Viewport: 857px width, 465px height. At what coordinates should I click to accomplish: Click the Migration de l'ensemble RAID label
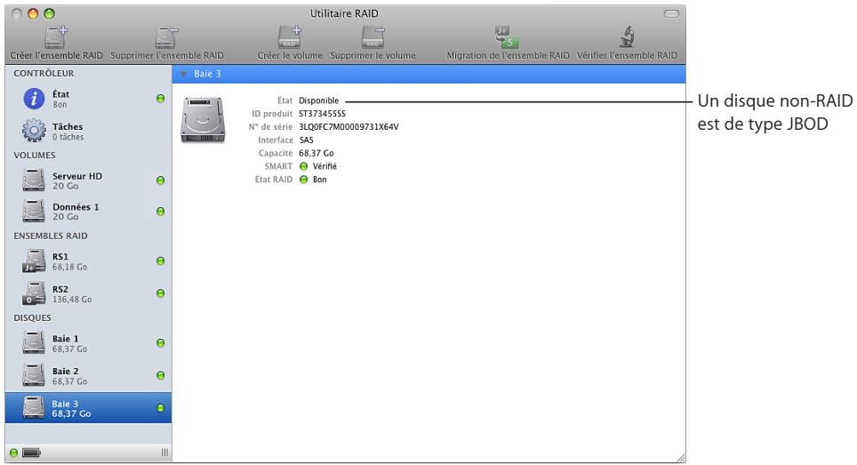508,56
